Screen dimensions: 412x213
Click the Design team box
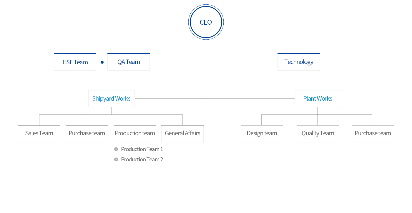pos(262,134)
